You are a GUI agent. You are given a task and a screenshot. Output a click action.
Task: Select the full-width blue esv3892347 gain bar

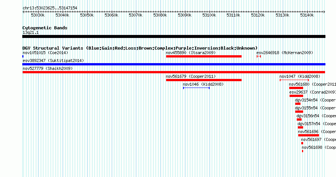[x=174, y=64]
